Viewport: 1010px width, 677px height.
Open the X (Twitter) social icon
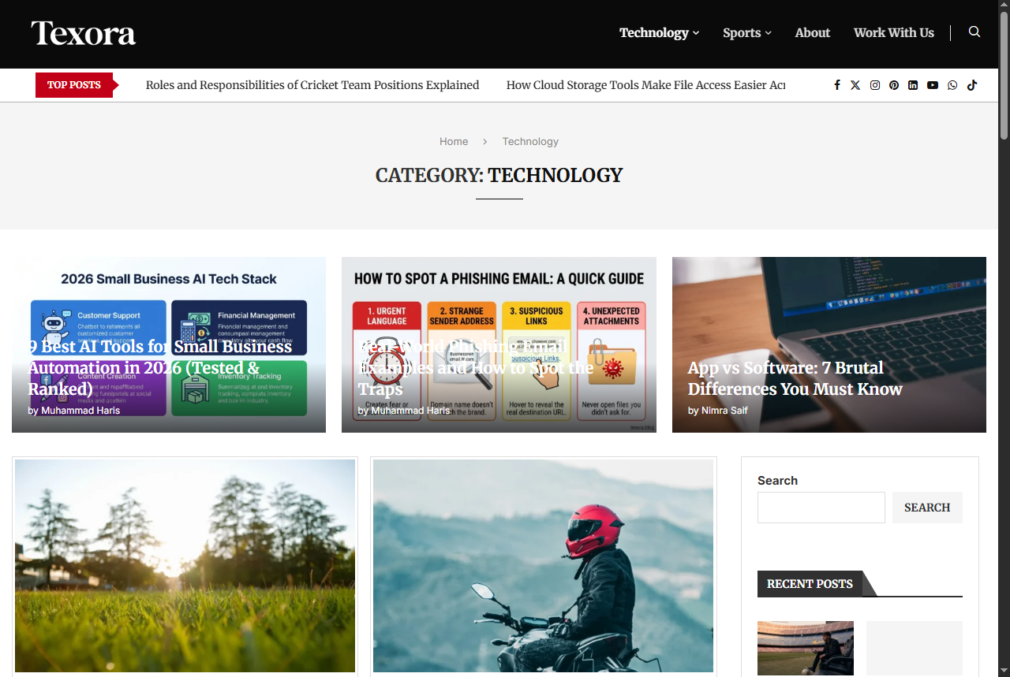click(x=855, y=85)
